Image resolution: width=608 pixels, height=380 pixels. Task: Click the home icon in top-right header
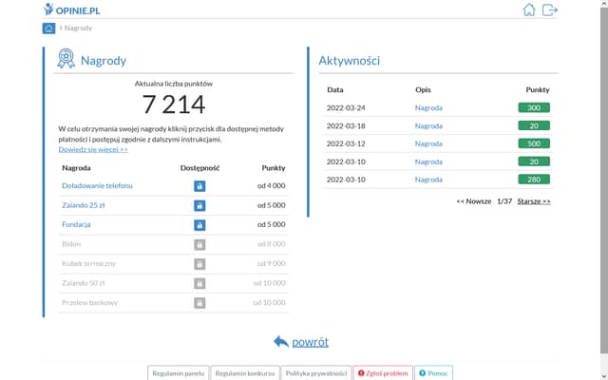(x=530, y=10)
